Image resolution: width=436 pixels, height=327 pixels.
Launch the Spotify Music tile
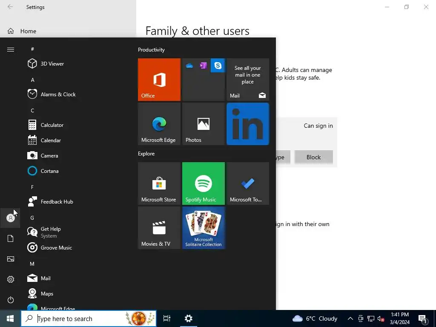(x=203, y=184)
